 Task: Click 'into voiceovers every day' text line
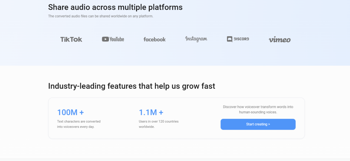tap(76, 127)
